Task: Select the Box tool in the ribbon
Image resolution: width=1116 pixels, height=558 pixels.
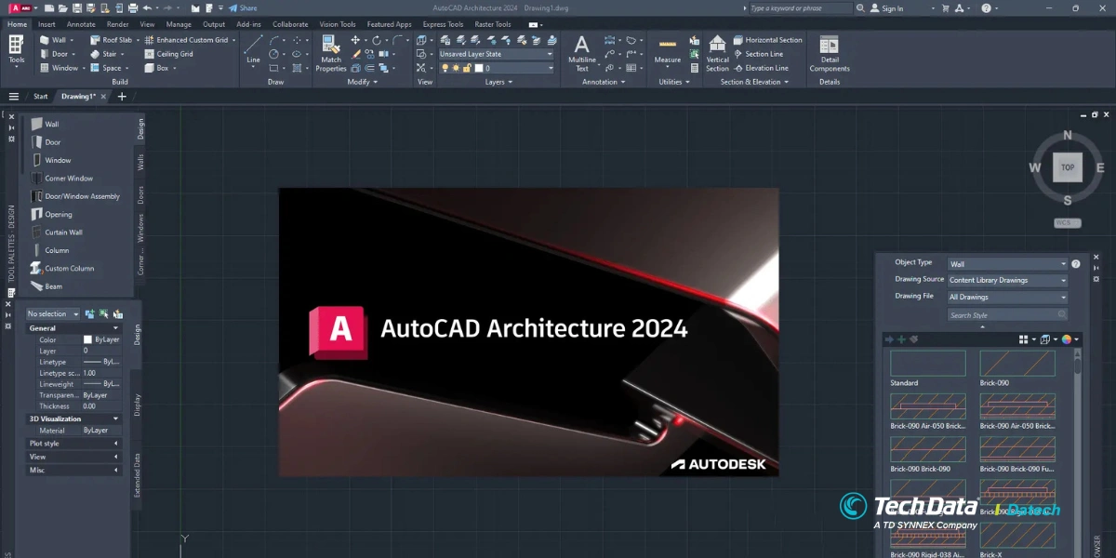Action: pyautogui.click(x=156, y=68)
